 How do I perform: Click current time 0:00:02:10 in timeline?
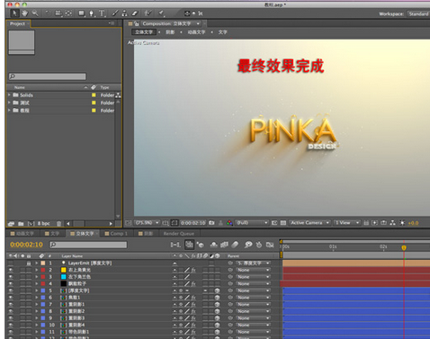pyautogui.click(x=26, y=245)
